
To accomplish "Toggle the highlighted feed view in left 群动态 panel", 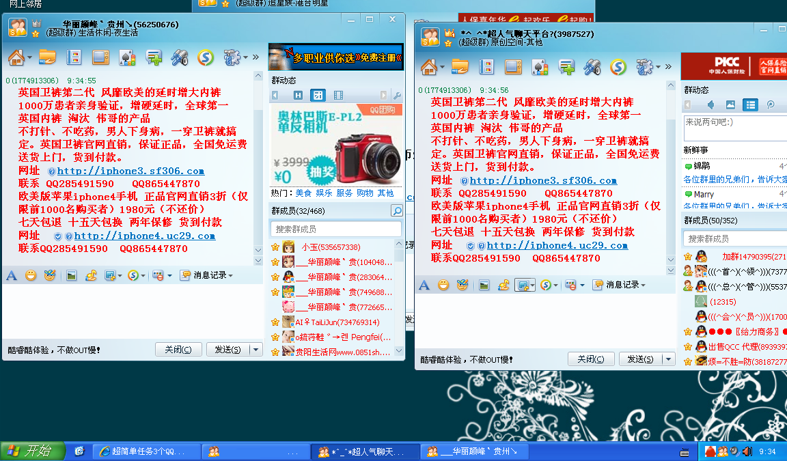I will click(x=318, y=95).
